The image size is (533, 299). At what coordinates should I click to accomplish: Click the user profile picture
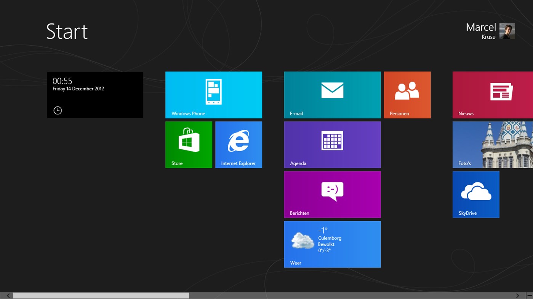point(507,31)
